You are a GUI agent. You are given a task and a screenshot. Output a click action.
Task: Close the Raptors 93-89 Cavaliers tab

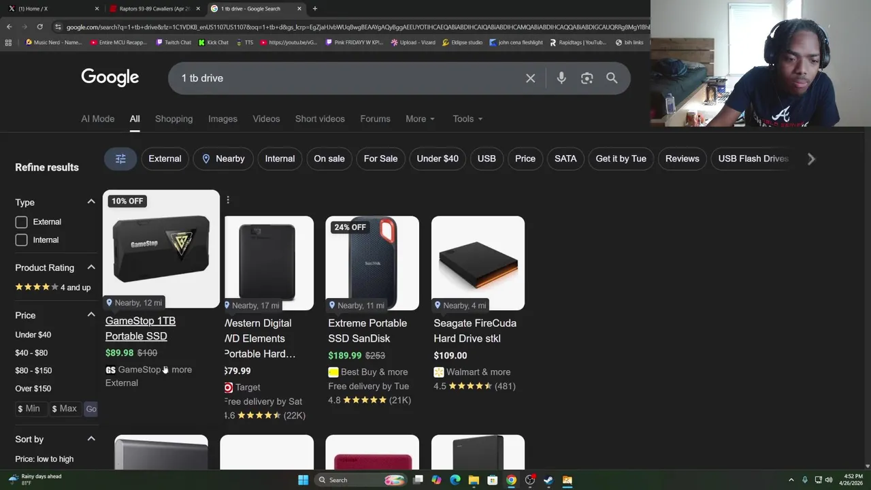pos(198,8)
